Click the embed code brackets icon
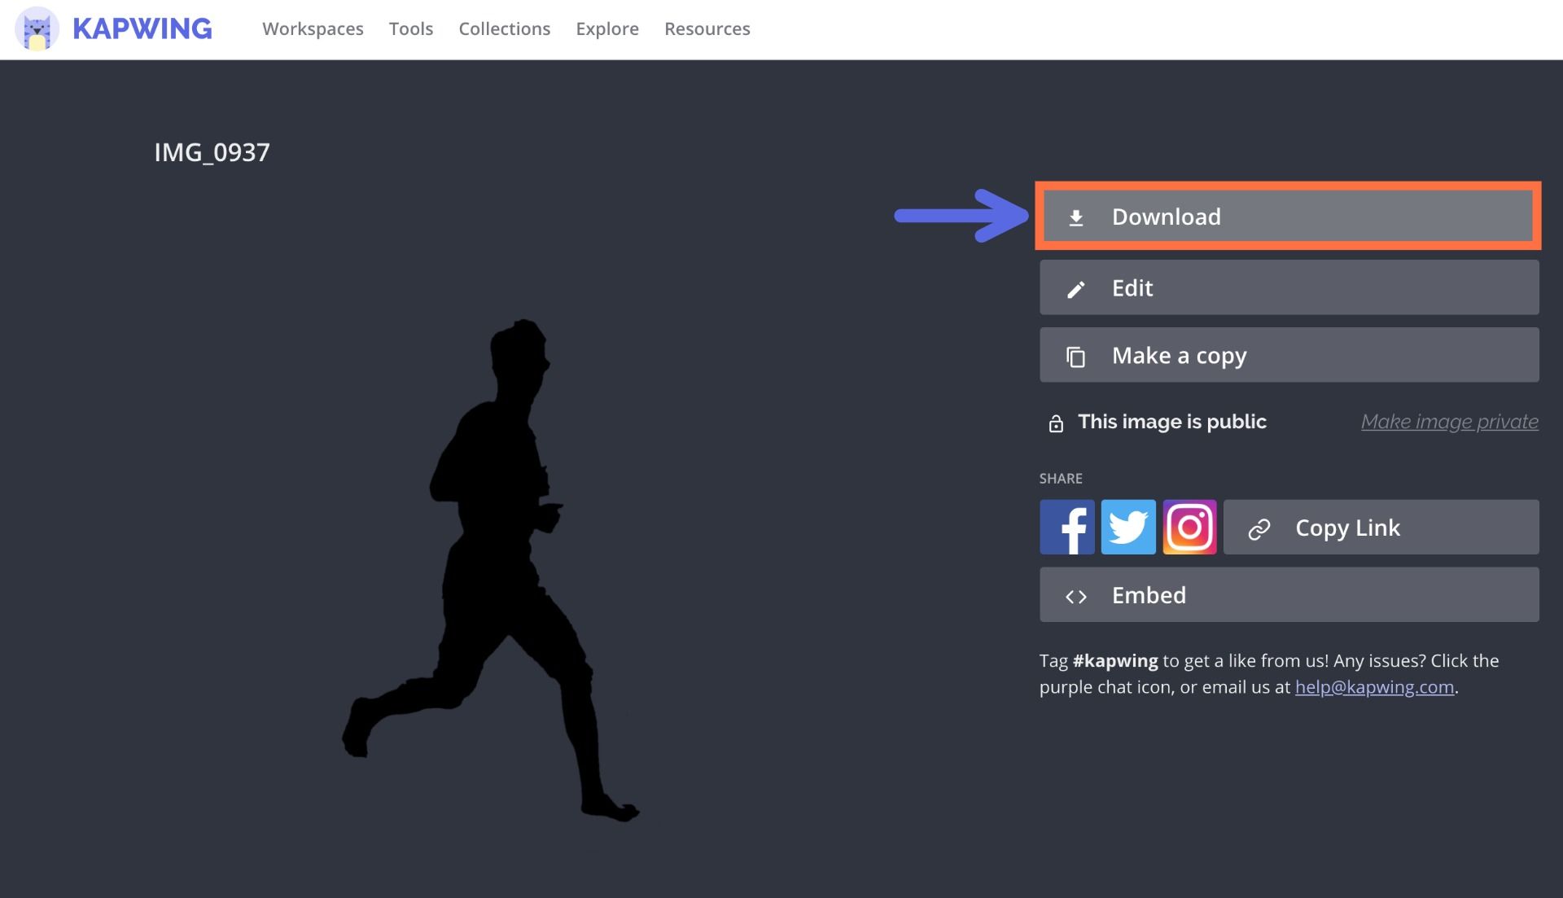This screenshot has width=1563, height=898. (1075, 596)
